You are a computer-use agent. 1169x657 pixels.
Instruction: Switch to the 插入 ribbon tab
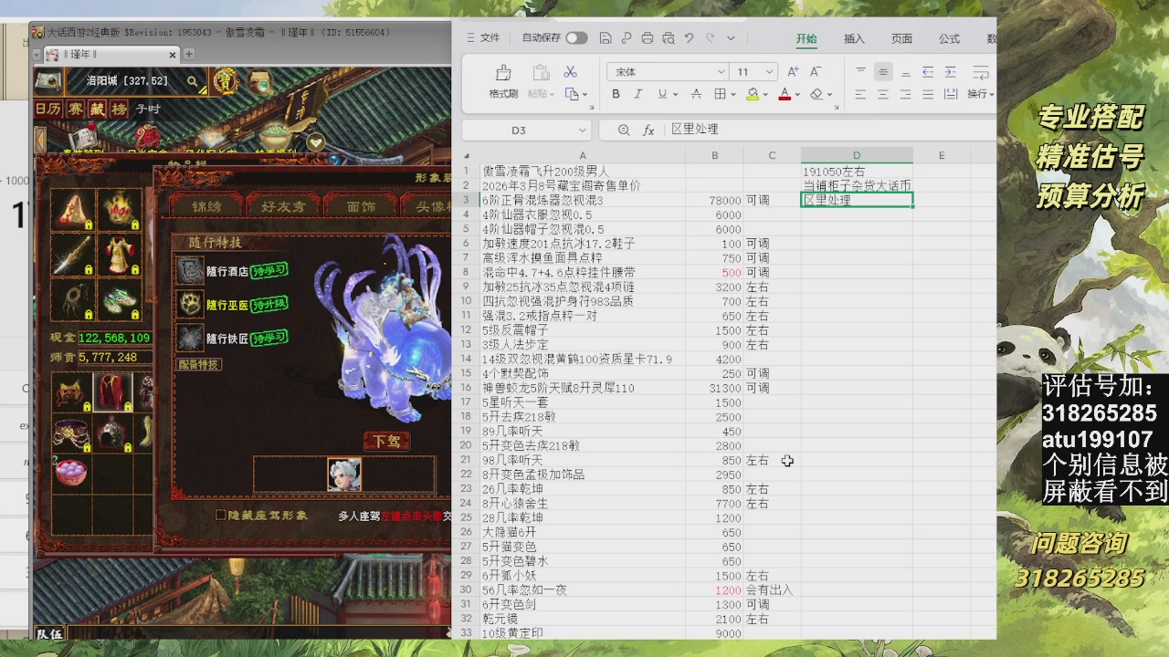[x=854, y=38]
